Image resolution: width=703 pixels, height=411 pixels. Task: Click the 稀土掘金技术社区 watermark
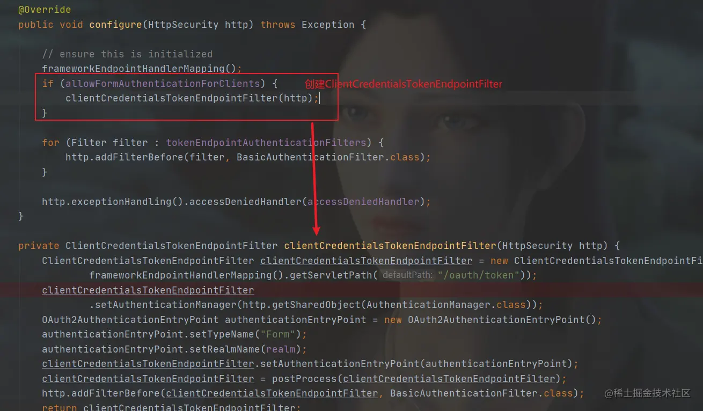pos(647,393)
